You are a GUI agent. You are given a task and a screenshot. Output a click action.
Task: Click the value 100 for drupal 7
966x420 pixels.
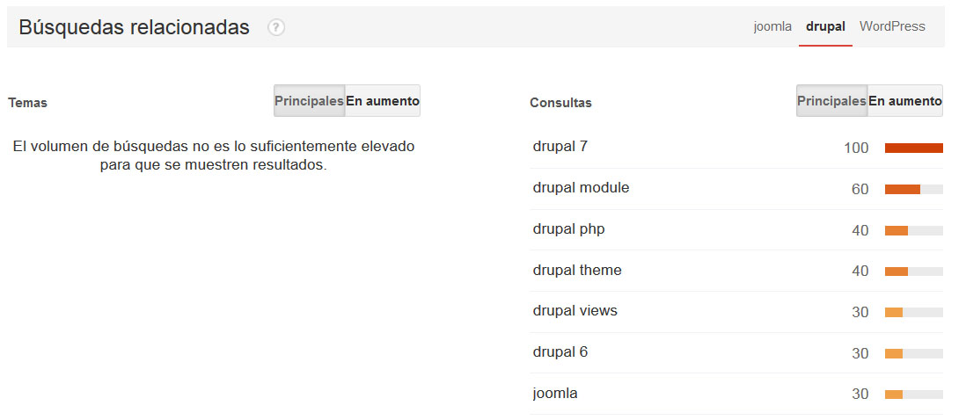[856, 148]
